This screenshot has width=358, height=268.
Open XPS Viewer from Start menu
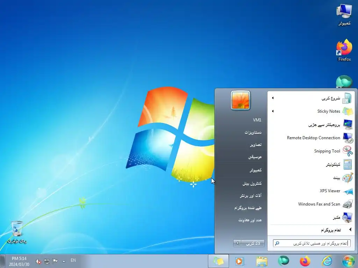(x=312, y=191)
